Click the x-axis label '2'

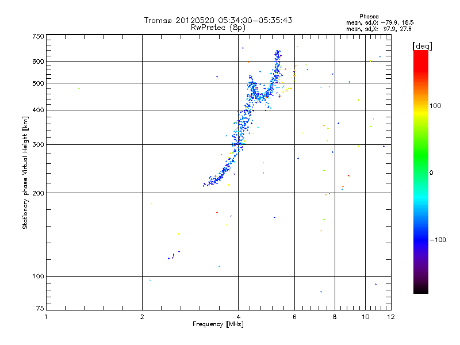(x=142, y=317)
